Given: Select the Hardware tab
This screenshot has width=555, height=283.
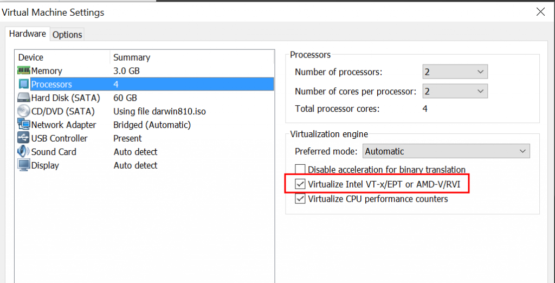Looking at the screenshot, I should click(x=28, y=34).
